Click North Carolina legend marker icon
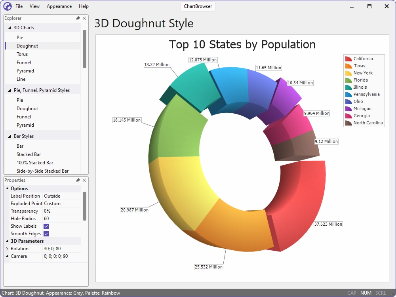396x297 pixels. (x=348, y=123)
